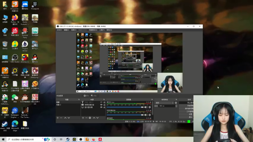Click the 开始录制 button

point(186,106)
